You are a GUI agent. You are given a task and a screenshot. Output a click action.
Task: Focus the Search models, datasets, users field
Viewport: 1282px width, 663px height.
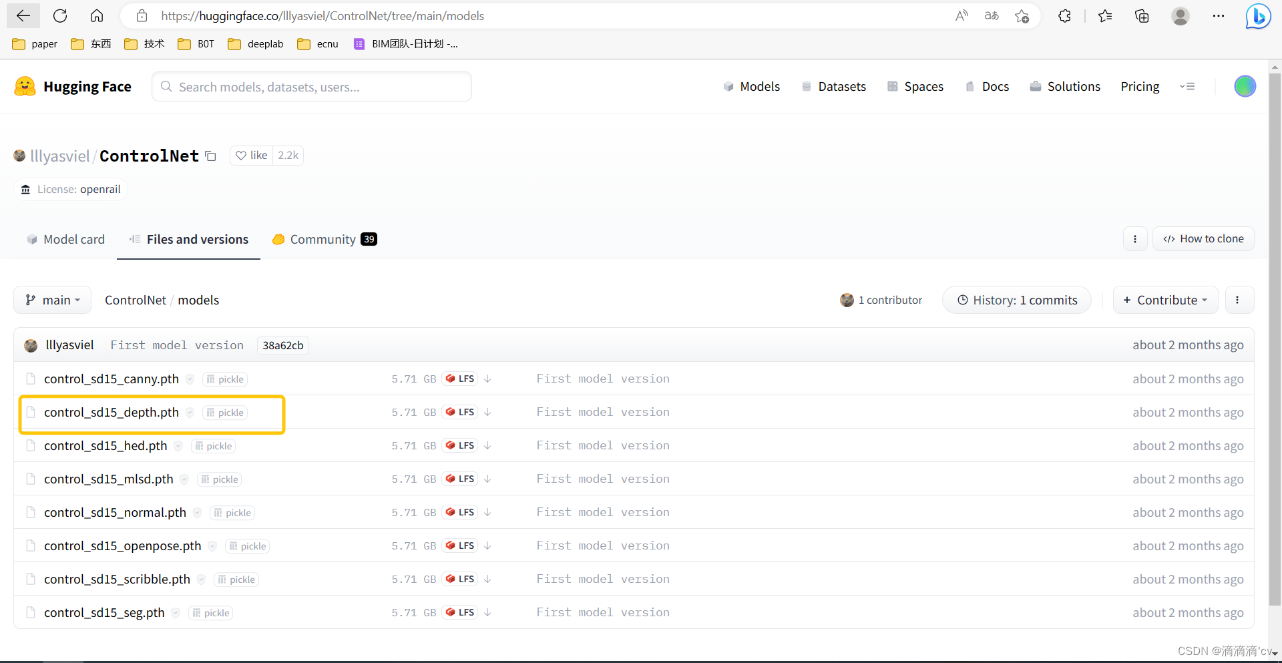[x=312, y=87]
